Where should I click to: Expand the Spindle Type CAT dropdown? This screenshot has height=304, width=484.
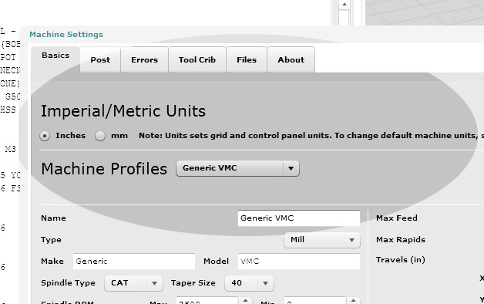click(133, 283)
